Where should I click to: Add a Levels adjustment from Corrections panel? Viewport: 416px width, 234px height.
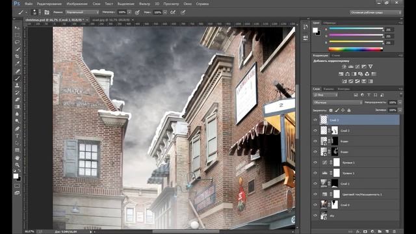[x=351, y=66]
